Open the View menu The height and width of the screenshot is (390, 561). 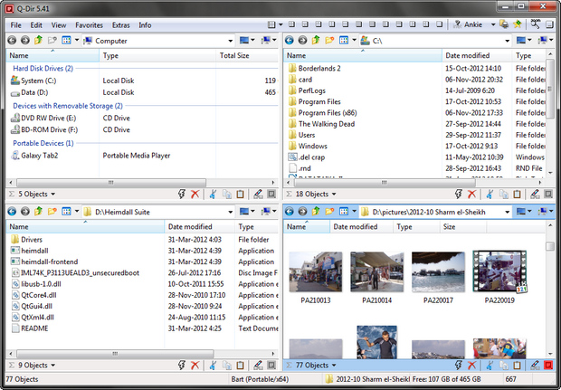[x=59, y=25]
